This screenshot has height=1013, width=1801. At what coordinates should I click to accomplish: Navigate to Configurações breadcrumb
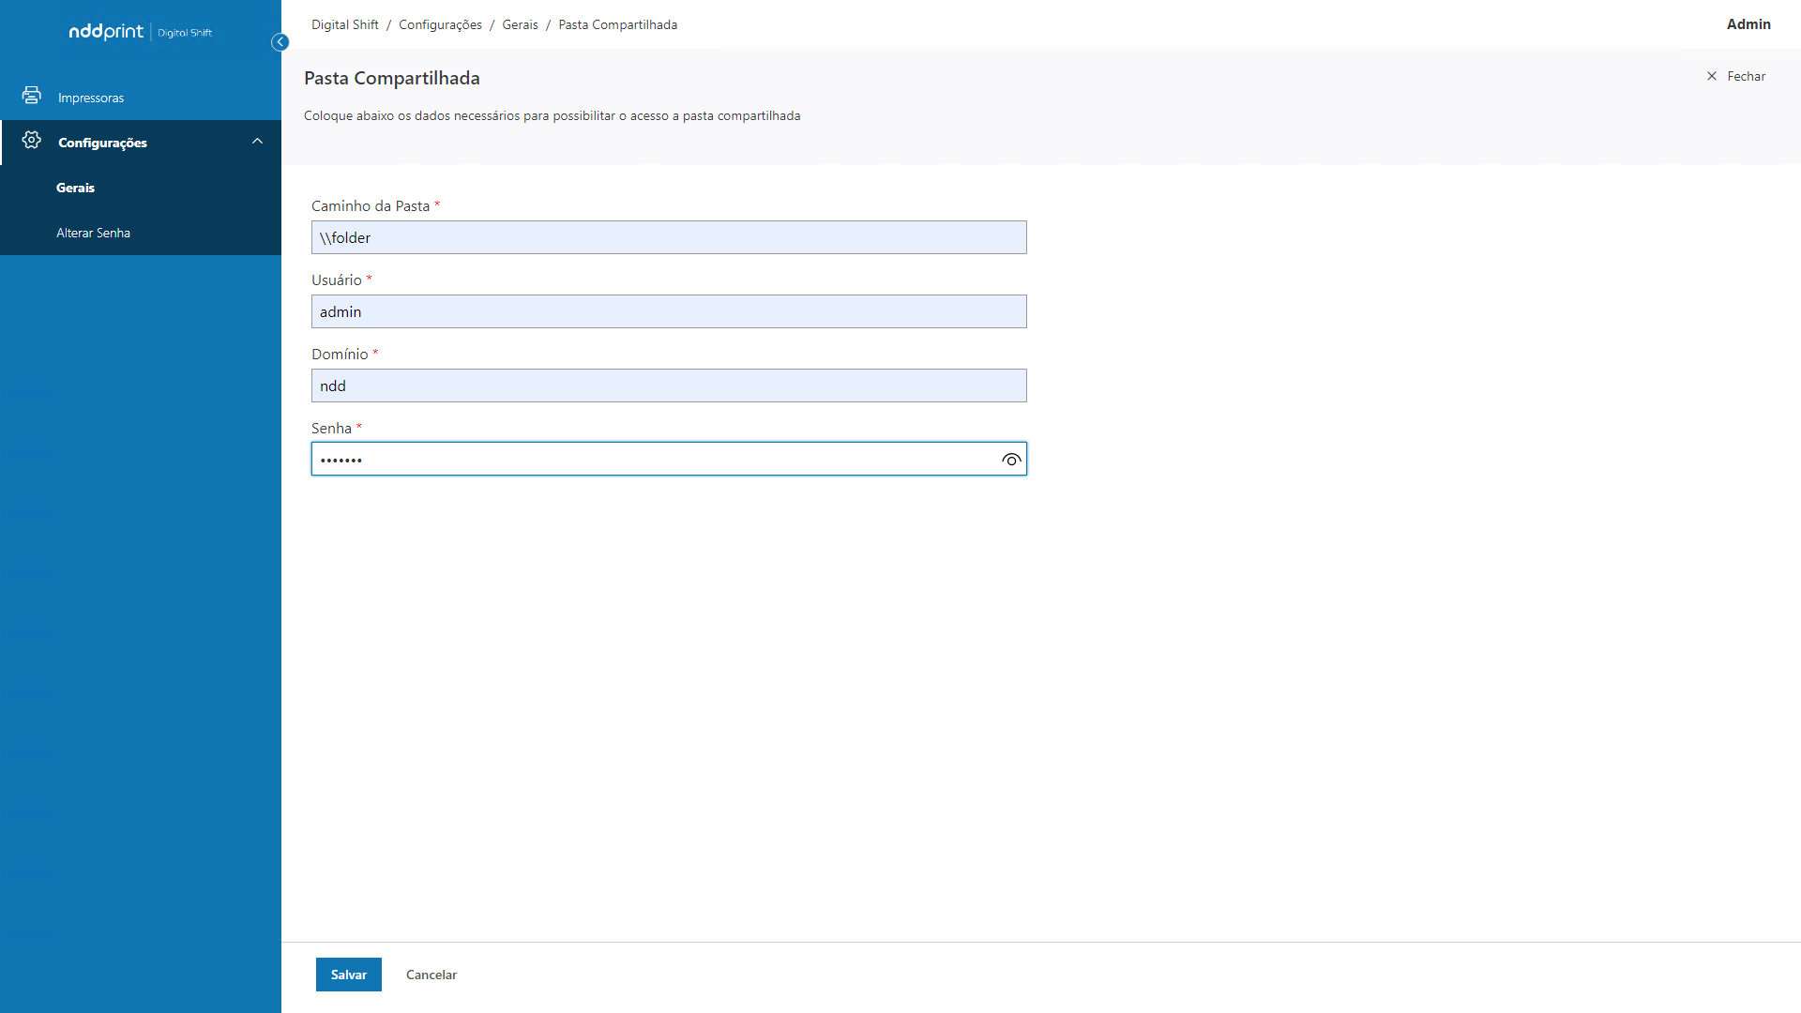pos(440,24)
